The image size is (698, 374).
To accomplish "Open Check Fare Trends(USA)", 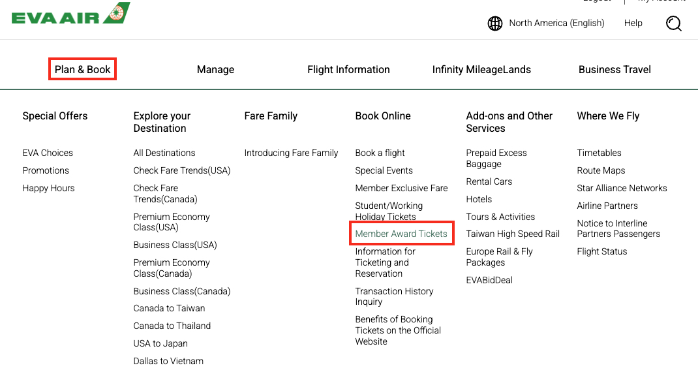I will click(181, 170).
